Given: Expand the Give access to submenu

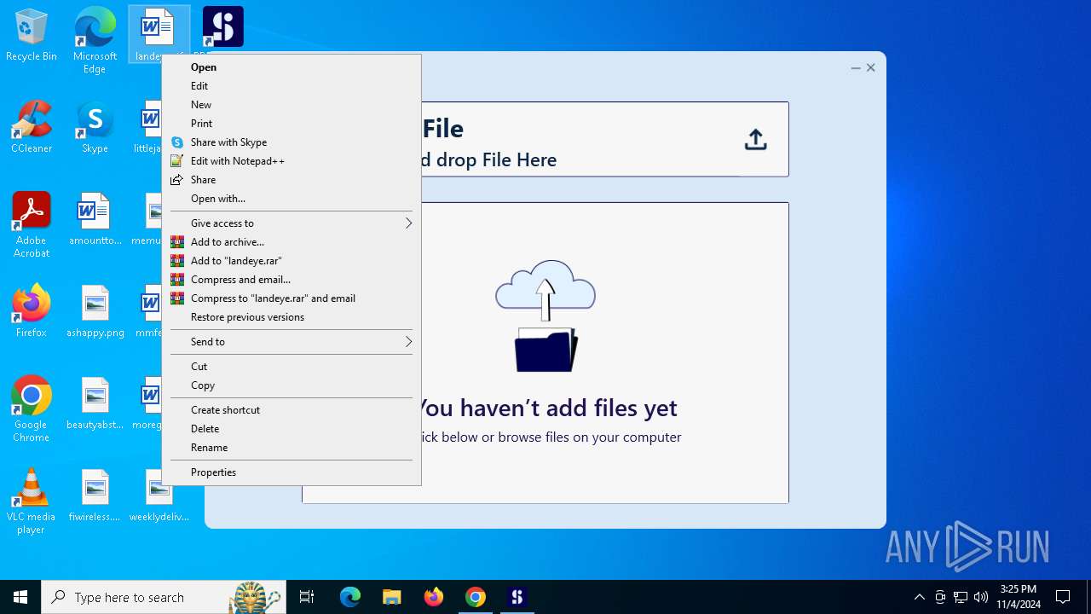Looking at the screenshot, I should [x=292, y=223].
